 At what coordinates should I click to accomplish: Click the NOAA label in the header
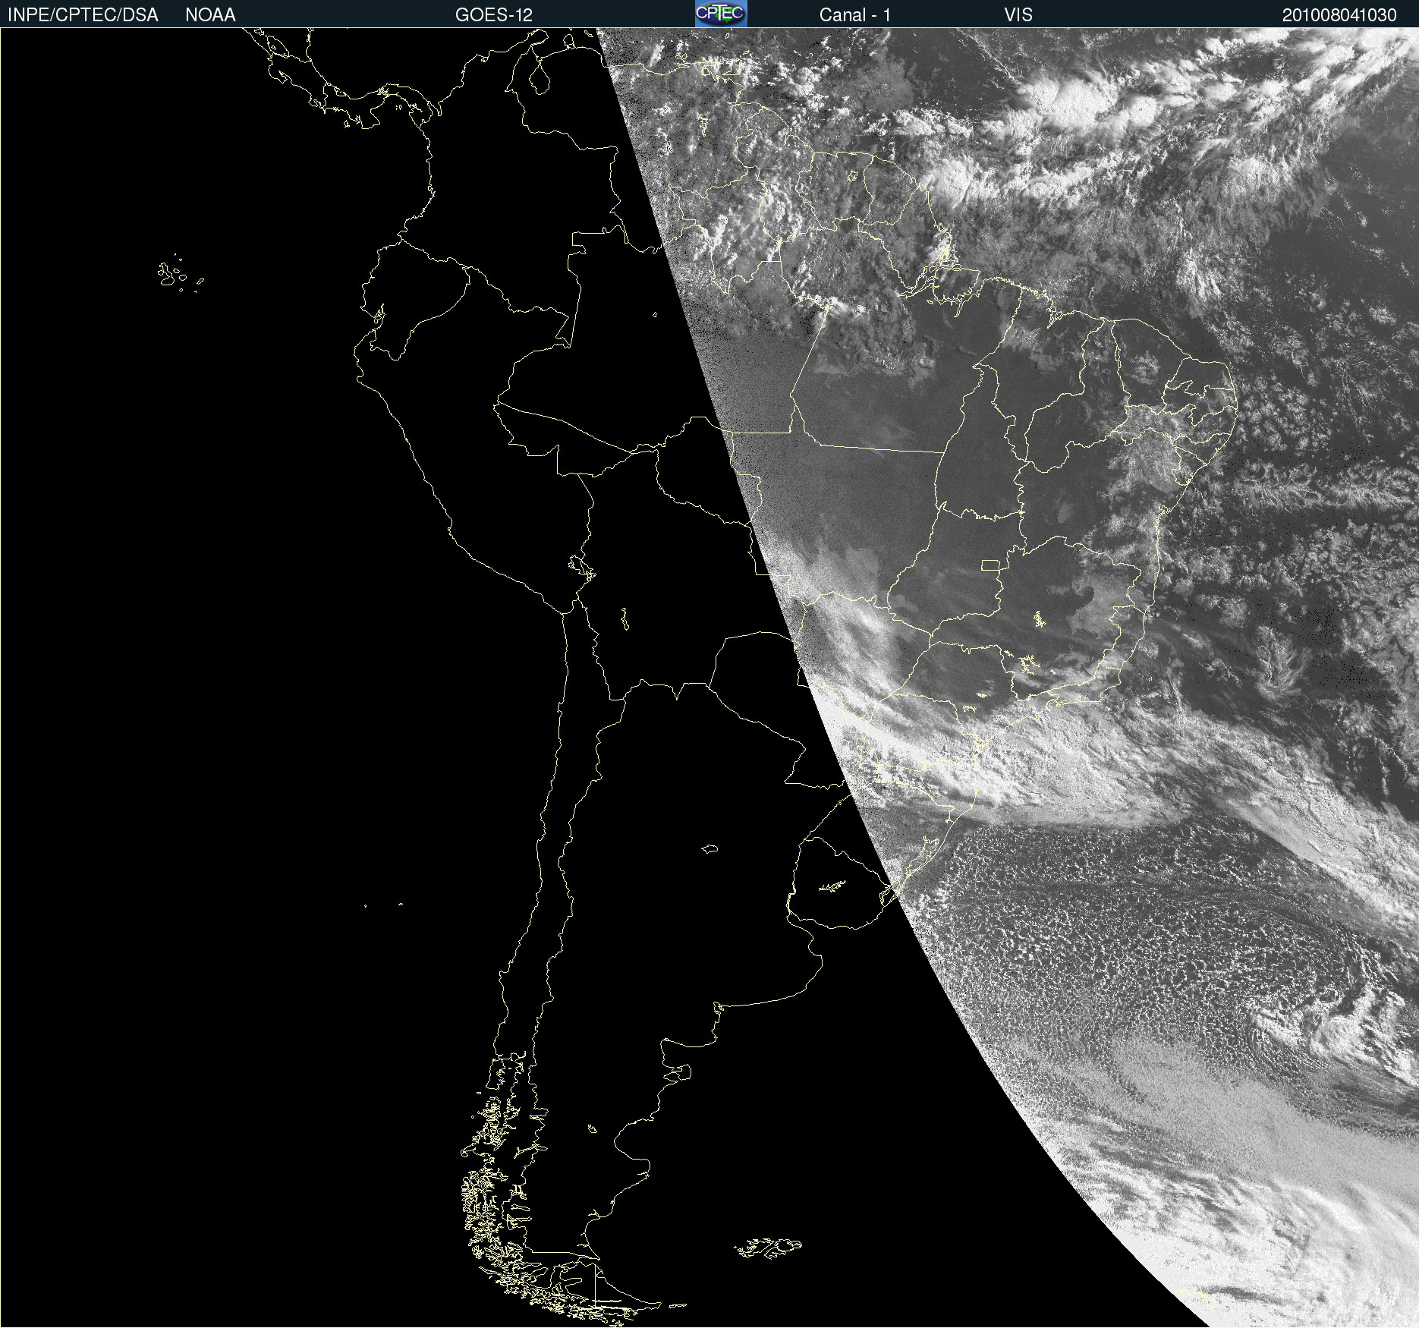[210, 15]
